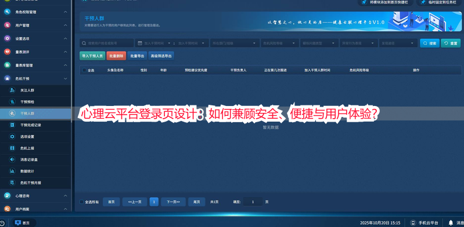Click the magnifier icon in search box
The height and width of the screenshot is (227, 464).
point(84,43)
